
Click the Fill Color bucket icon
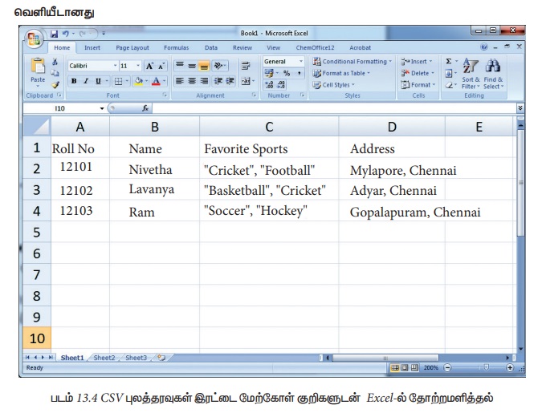pyautogui.click(x=138, y=81)
